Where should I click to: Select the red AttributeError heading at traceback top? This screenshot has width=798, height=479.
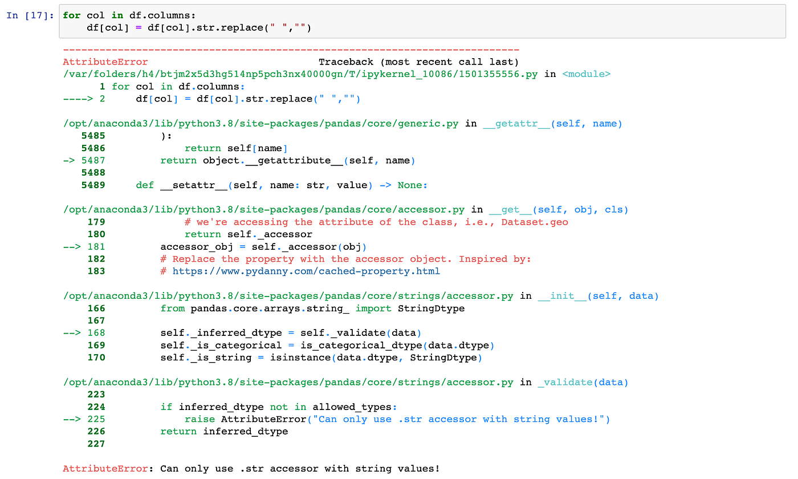point(105,62)
